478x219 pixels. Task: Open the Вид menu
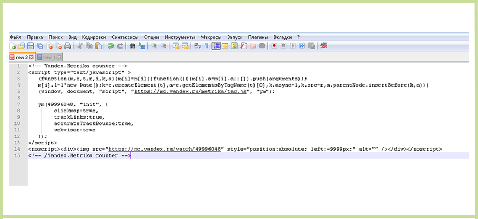pos(72,37)
